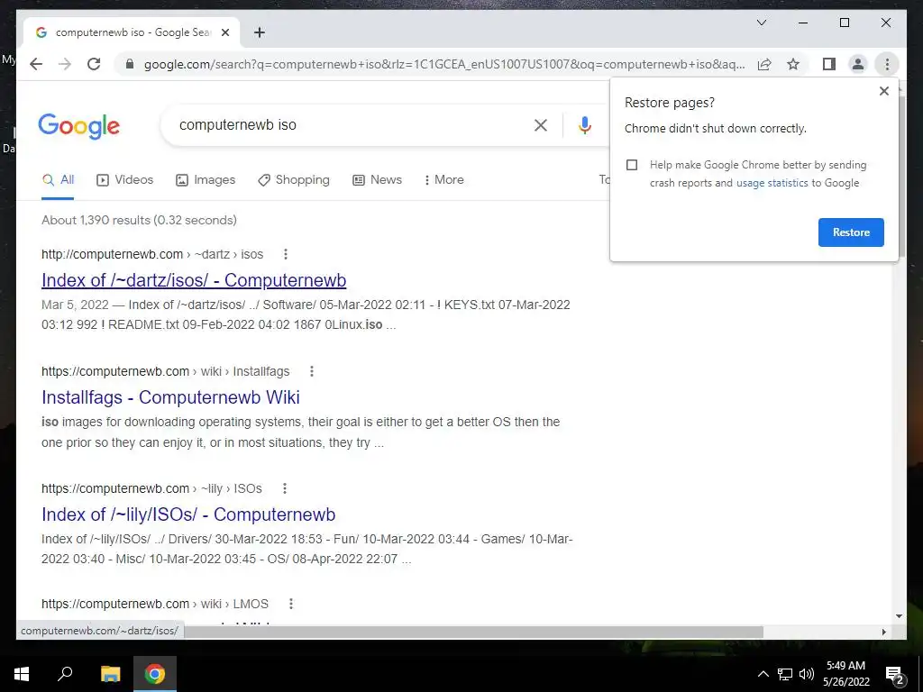The width and height of the screenshot is (923, 692).
Task: Open a new tab
Action: [260, 32]
